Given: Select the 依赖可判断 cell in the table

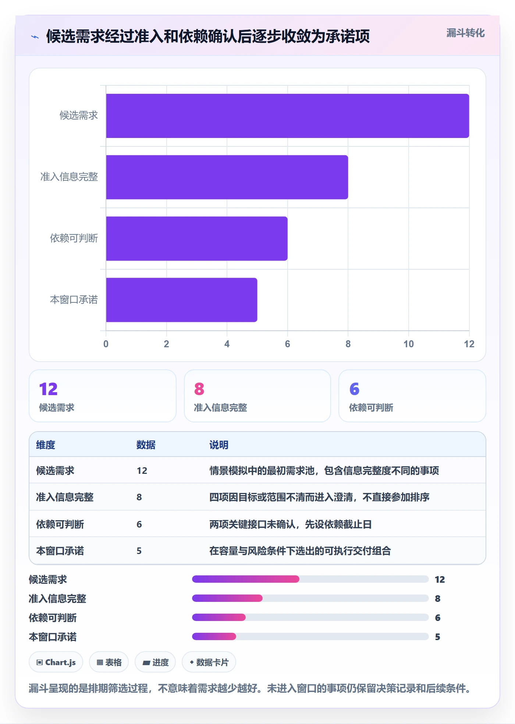Looking at the screenshot, I should tap(60, 524).
